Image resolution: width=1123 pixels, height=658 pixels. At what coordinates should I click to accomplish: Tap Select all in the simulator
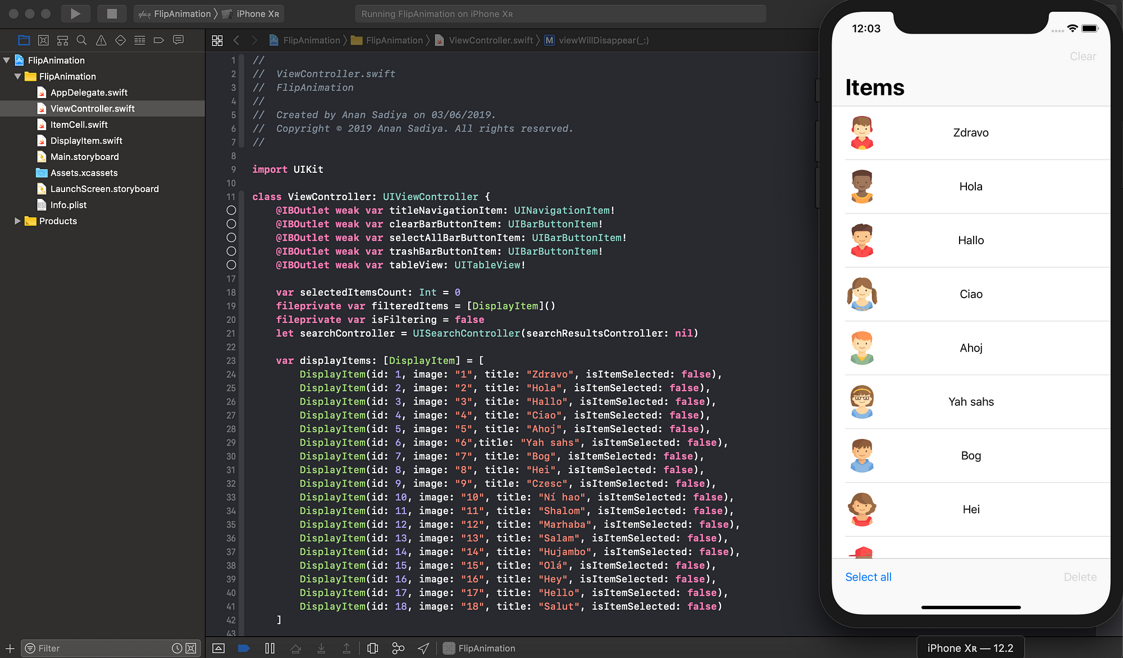coord(868,577)
